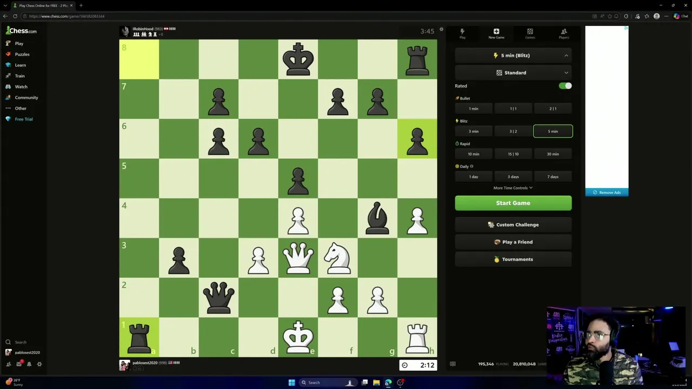Open Custom Challenge
Image resolution: width=692 pixels, height=389 pixels.
click(x=513, y=225)
